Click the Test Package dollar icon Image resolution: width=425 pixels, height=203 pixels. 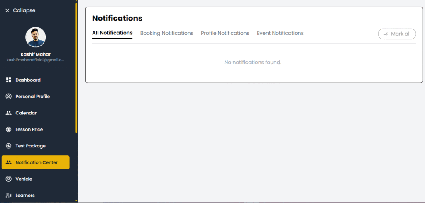pos(8,146)
